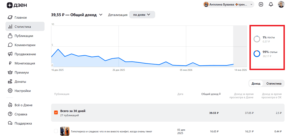Sort by the Общий доход column header
289x136 pixels.
211,94
